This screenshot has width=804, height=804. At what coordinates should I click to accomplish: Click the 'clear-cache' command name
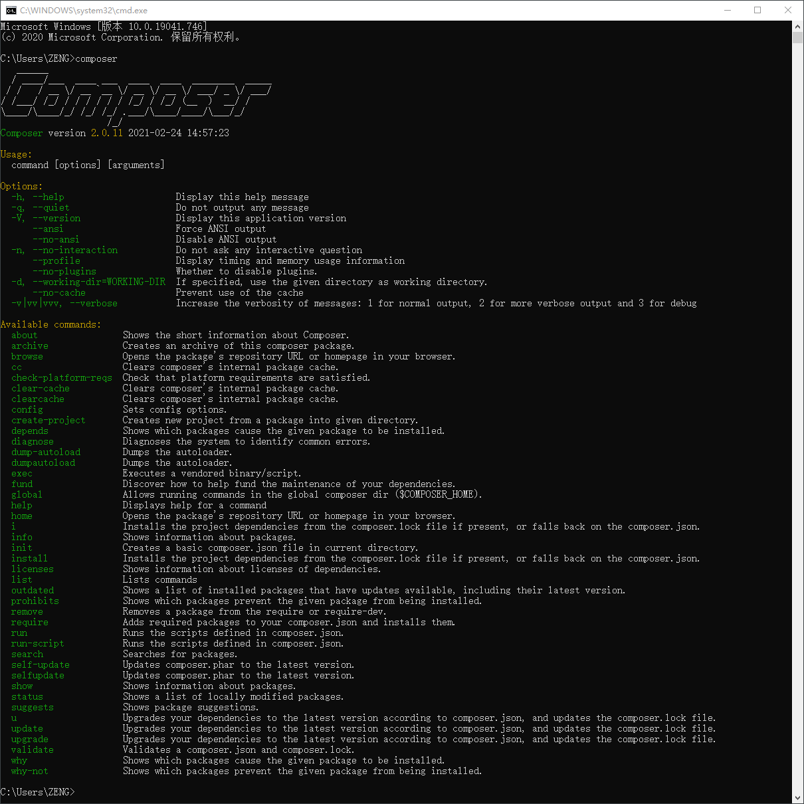pyautogui.click(x=41, y=388)
